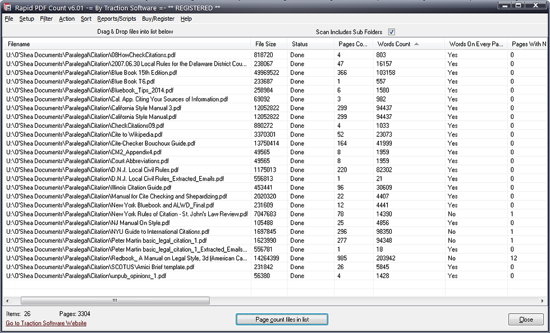The image size is (550, 333).
Task: Select the 08HowCheckCitations.pdf row
Action: tap(274, 55)
